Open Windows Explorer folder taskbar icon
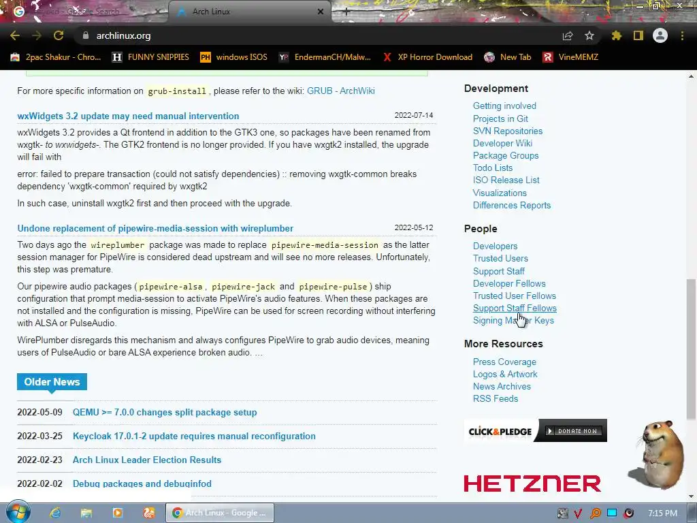This screenshot has height=523, width=697. tap(86, 513)
